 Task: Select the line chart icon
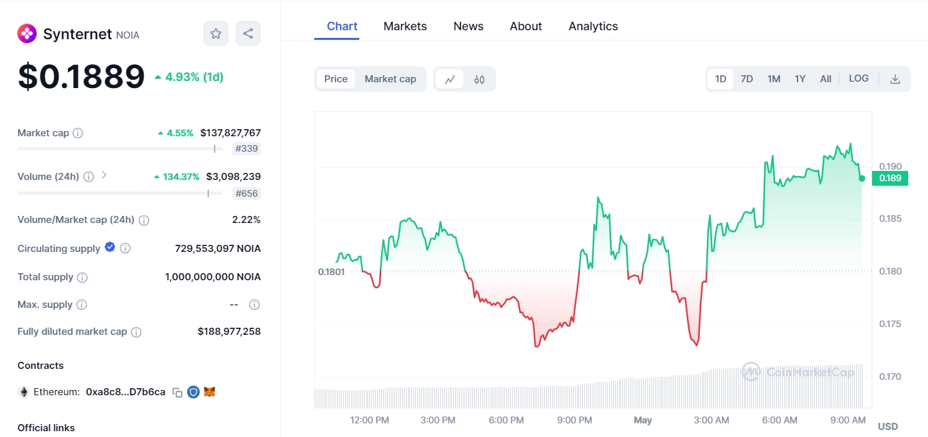450,78
